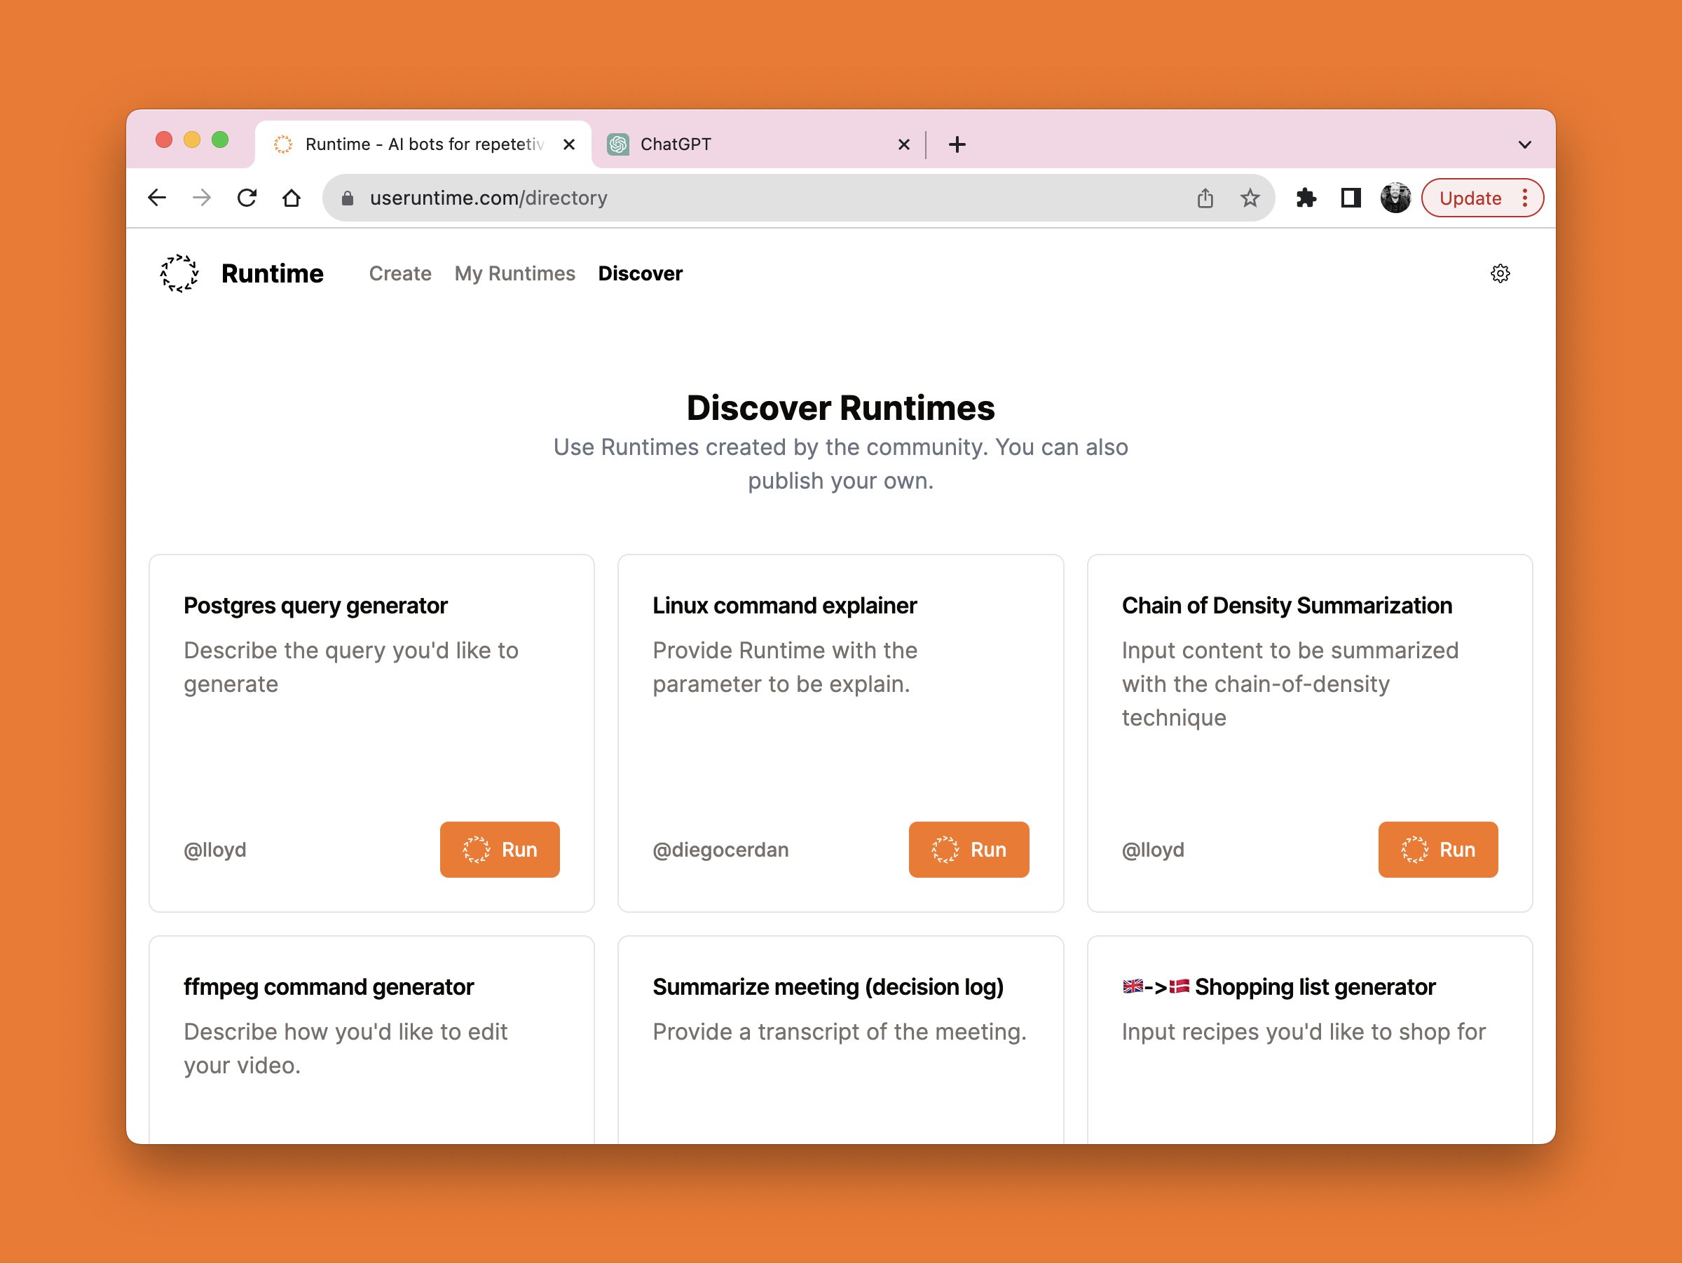Click the home icon in the toolbar
Viewport: 1682px width, 1264px height.
(x=292, y=197)
